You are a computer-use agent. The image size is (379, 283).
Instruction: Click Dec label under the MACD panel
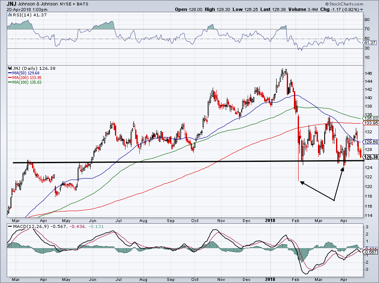click(246, 279)
